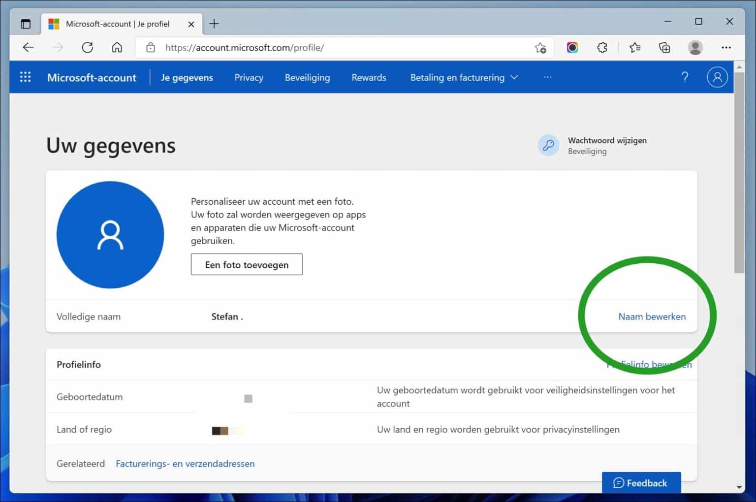756x502 pixels.
Task: Open the Collections panel
Action: [x=664, y=48]
